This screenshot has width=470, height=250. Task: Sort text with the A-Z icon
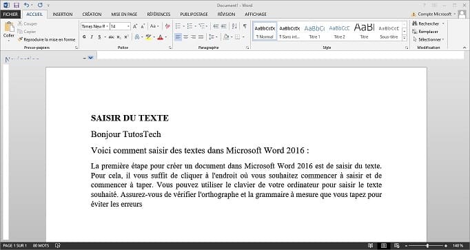[234, 26]
